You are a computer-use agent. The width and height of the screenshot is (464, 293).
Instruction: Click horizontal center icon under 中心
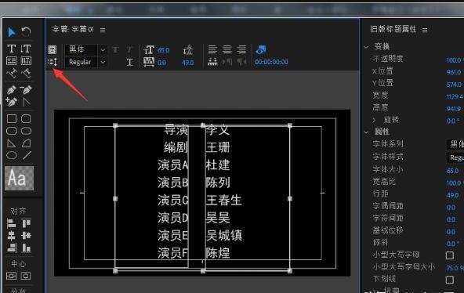coord(26,276)
